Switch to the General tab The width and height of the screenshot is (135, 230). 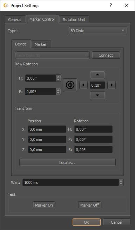point(15,20)
